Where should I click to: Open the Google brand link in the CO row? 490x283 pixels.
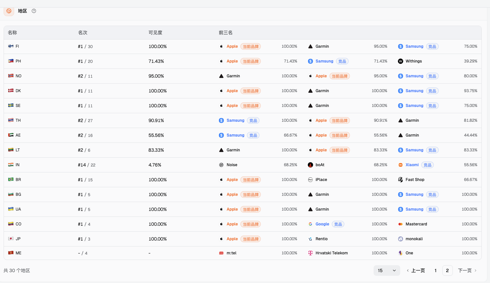322,224
